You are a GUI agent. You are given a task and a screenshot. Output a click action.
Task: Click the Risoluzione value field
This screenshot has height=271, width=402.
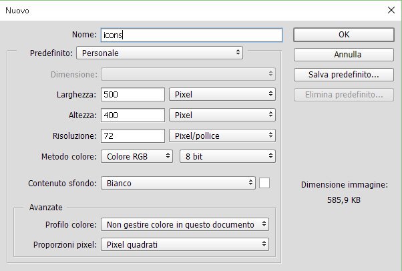click(x=132, y=136)
